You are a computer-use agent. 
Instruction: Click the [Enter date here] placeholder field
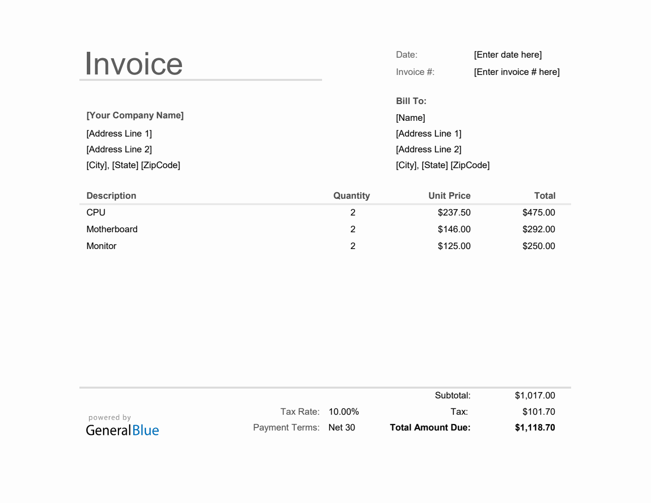pos(507,54)
